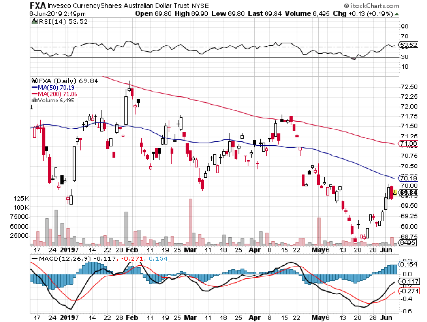427x322 pixels.
Task: Click the RSI 70 overbought level label
Action: tap(404, 36)
